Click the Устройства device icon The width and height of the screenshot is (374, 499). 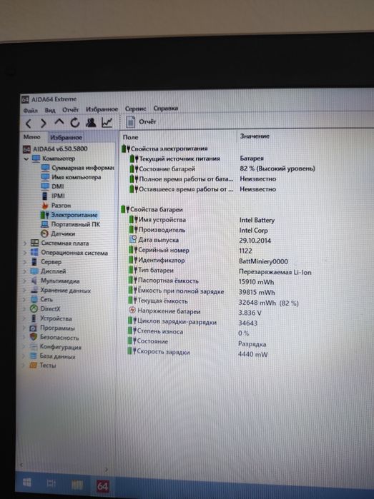(34, 318)
